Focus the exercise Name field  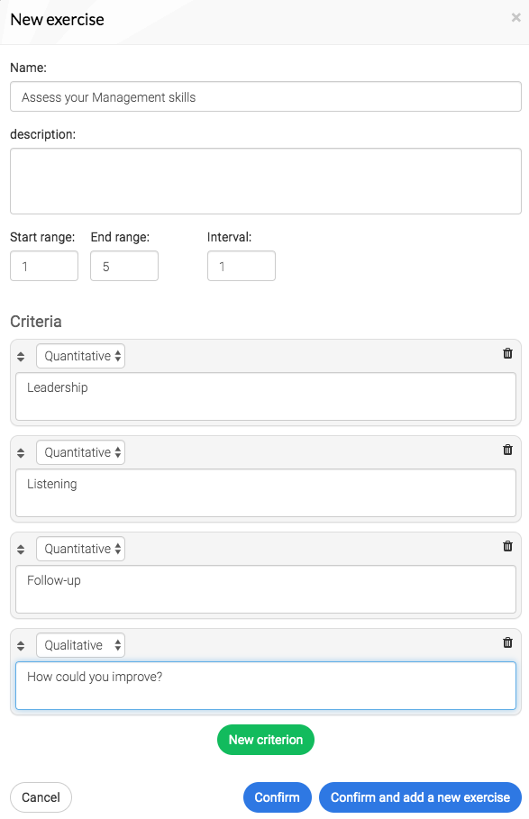point(266,96)
